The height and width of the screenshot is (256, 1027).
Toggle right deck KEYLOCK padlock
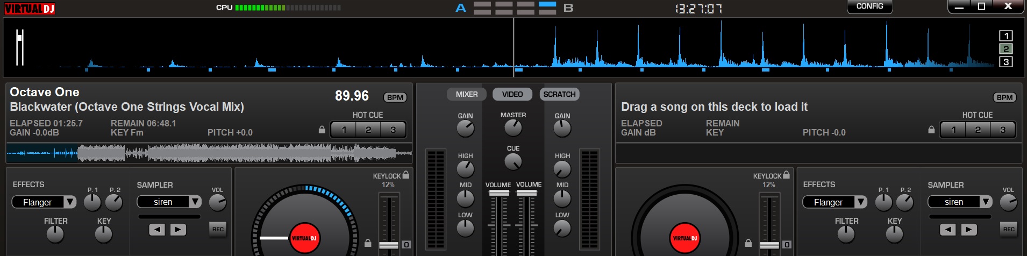click(x=786, y=175)
